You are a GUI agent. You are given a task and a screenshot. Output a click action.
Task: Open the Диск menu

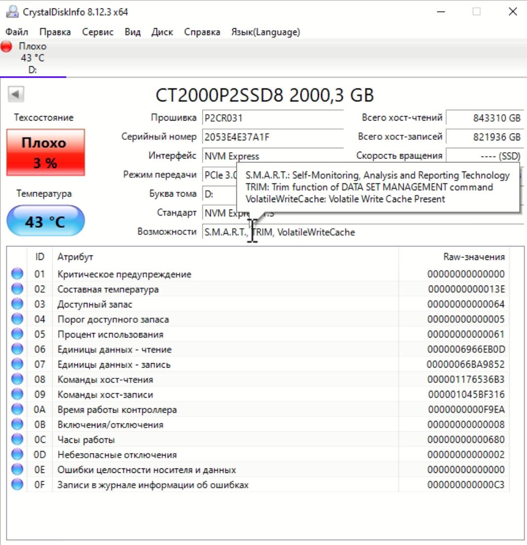pos(162,32)
